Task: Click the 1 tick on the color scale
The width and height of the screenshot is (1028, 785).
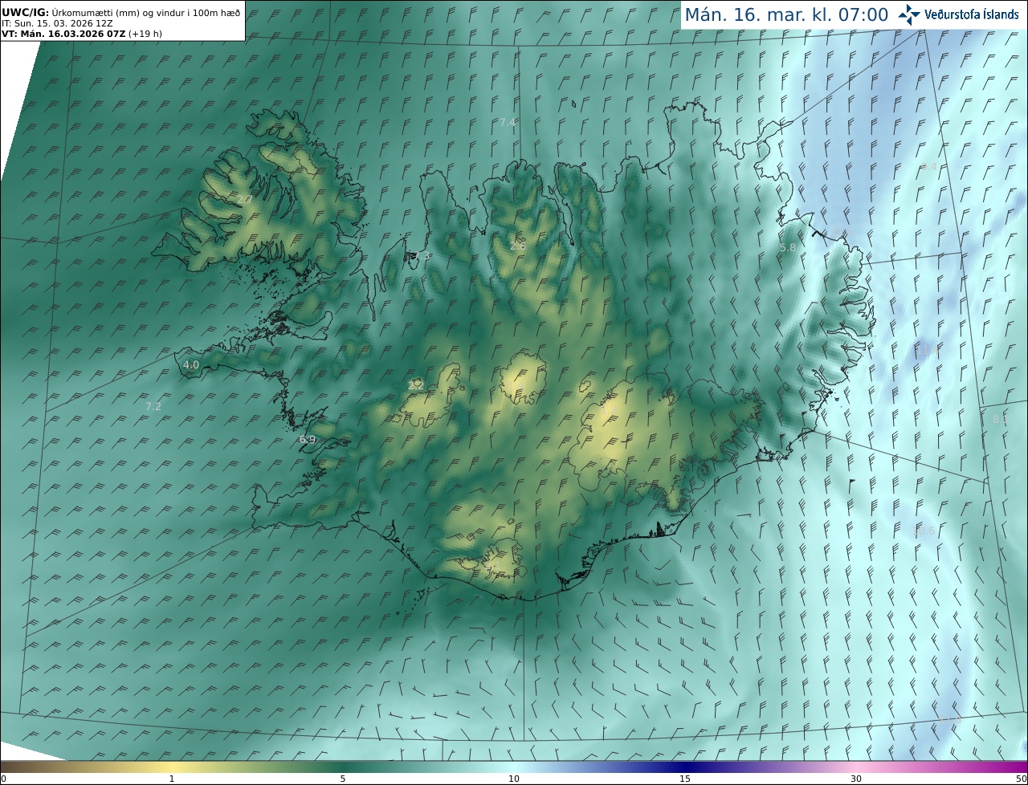Action: (172, 779)
